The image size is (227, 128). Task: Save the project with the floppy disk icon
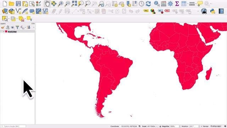18,4
